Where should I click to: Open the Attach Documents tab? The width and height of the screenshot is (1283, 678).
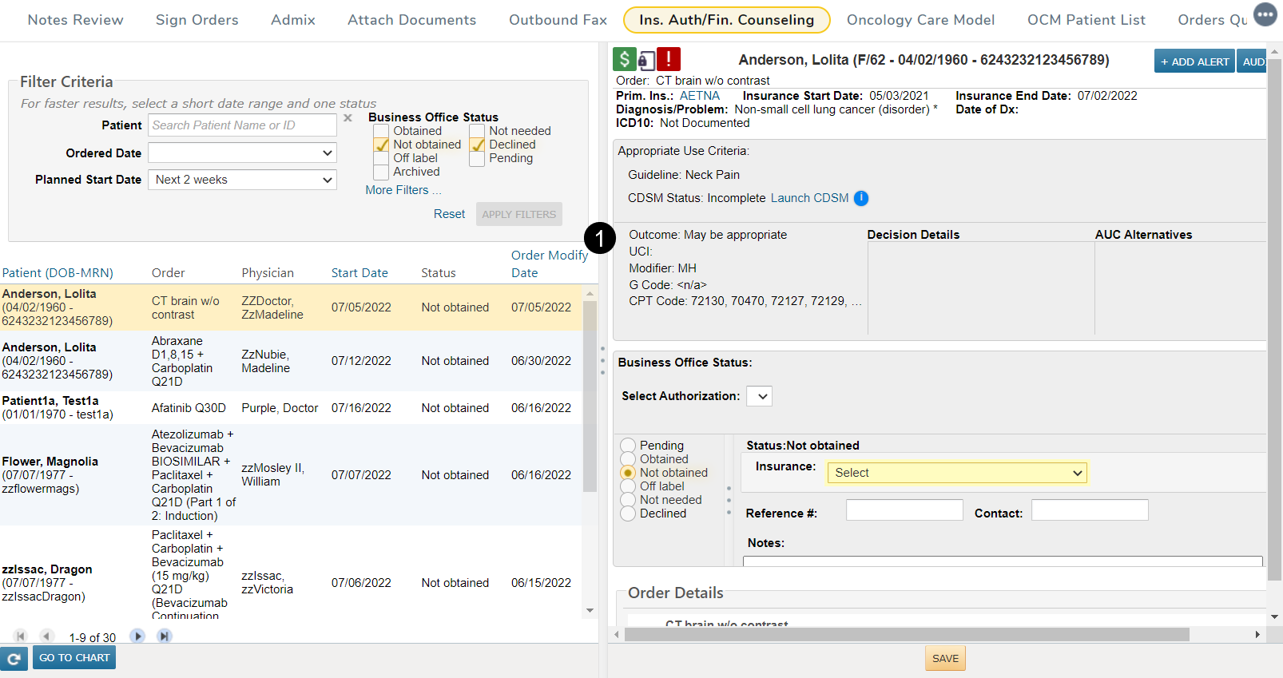[411, 20]
